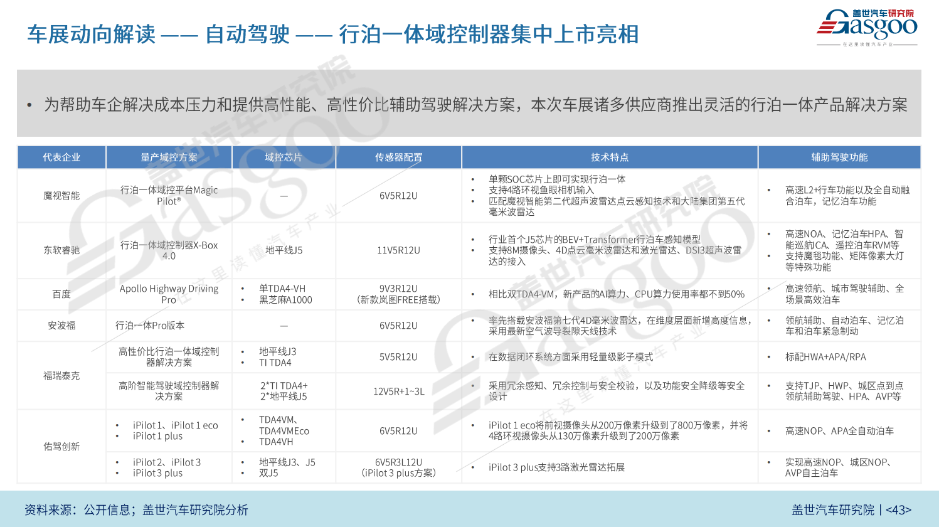Click the 资料来源 footer text

(136, 510)
